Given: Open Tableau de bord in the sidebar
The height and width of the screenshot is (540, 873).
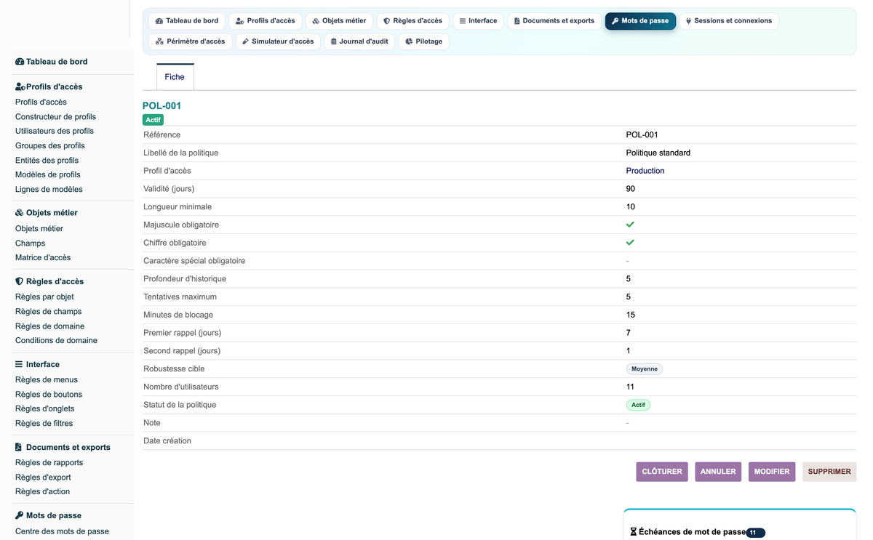Looking at the screenshot, I should [x=52, y=62].
